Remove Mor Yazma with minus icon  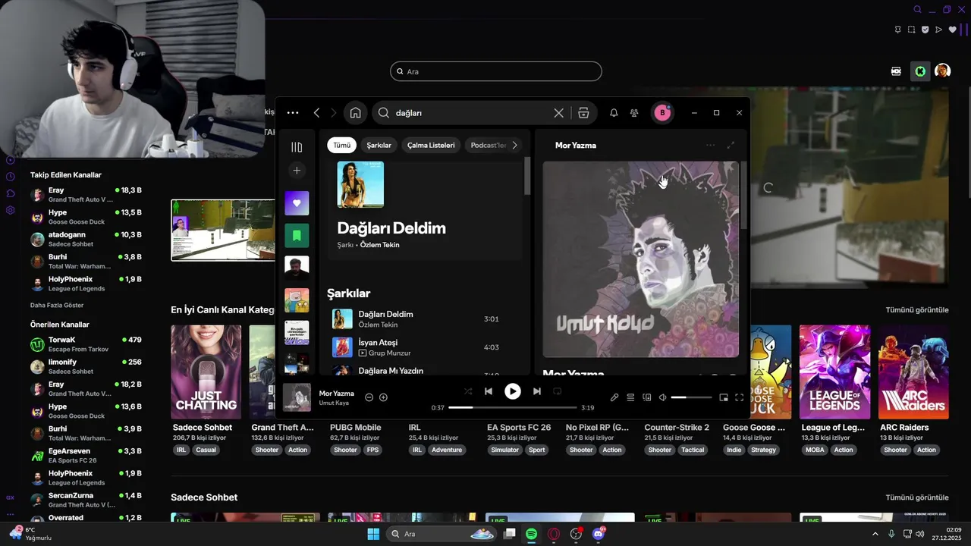point(369,397)
